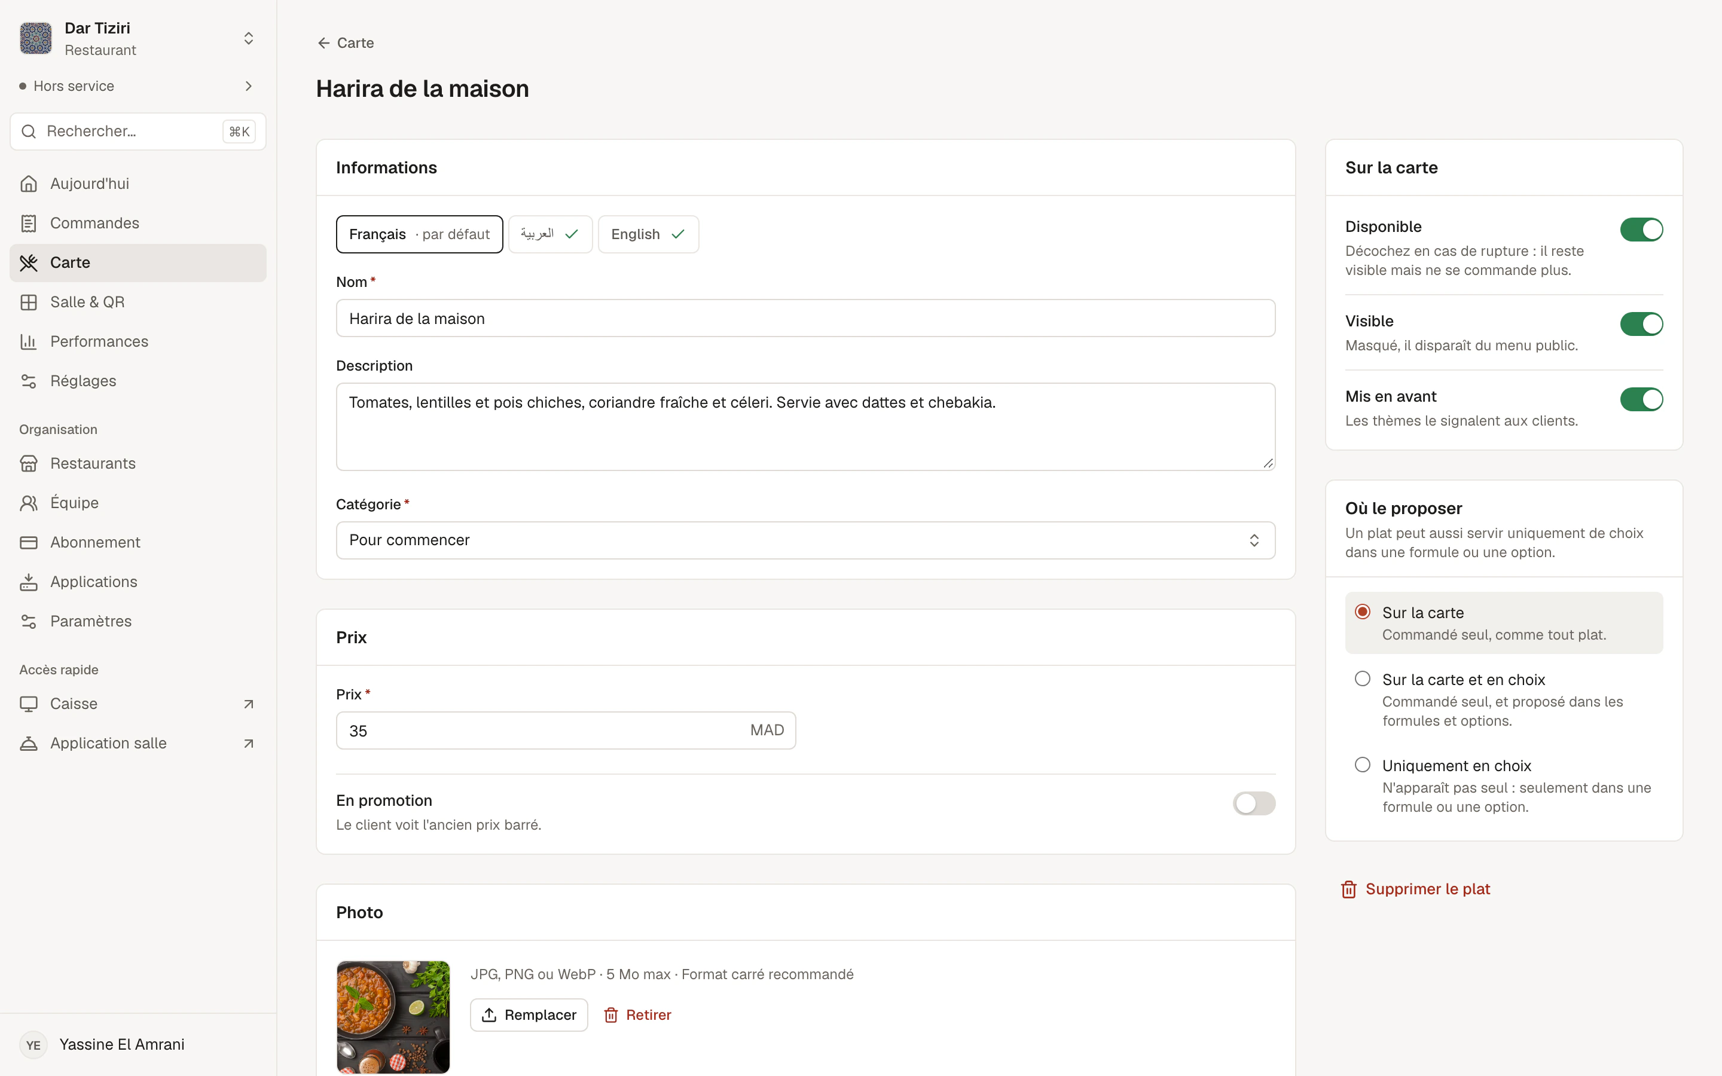Click the Remplacer photo button
Viewport: 1722px width, 1076px height.
[x=529, y=1015]
